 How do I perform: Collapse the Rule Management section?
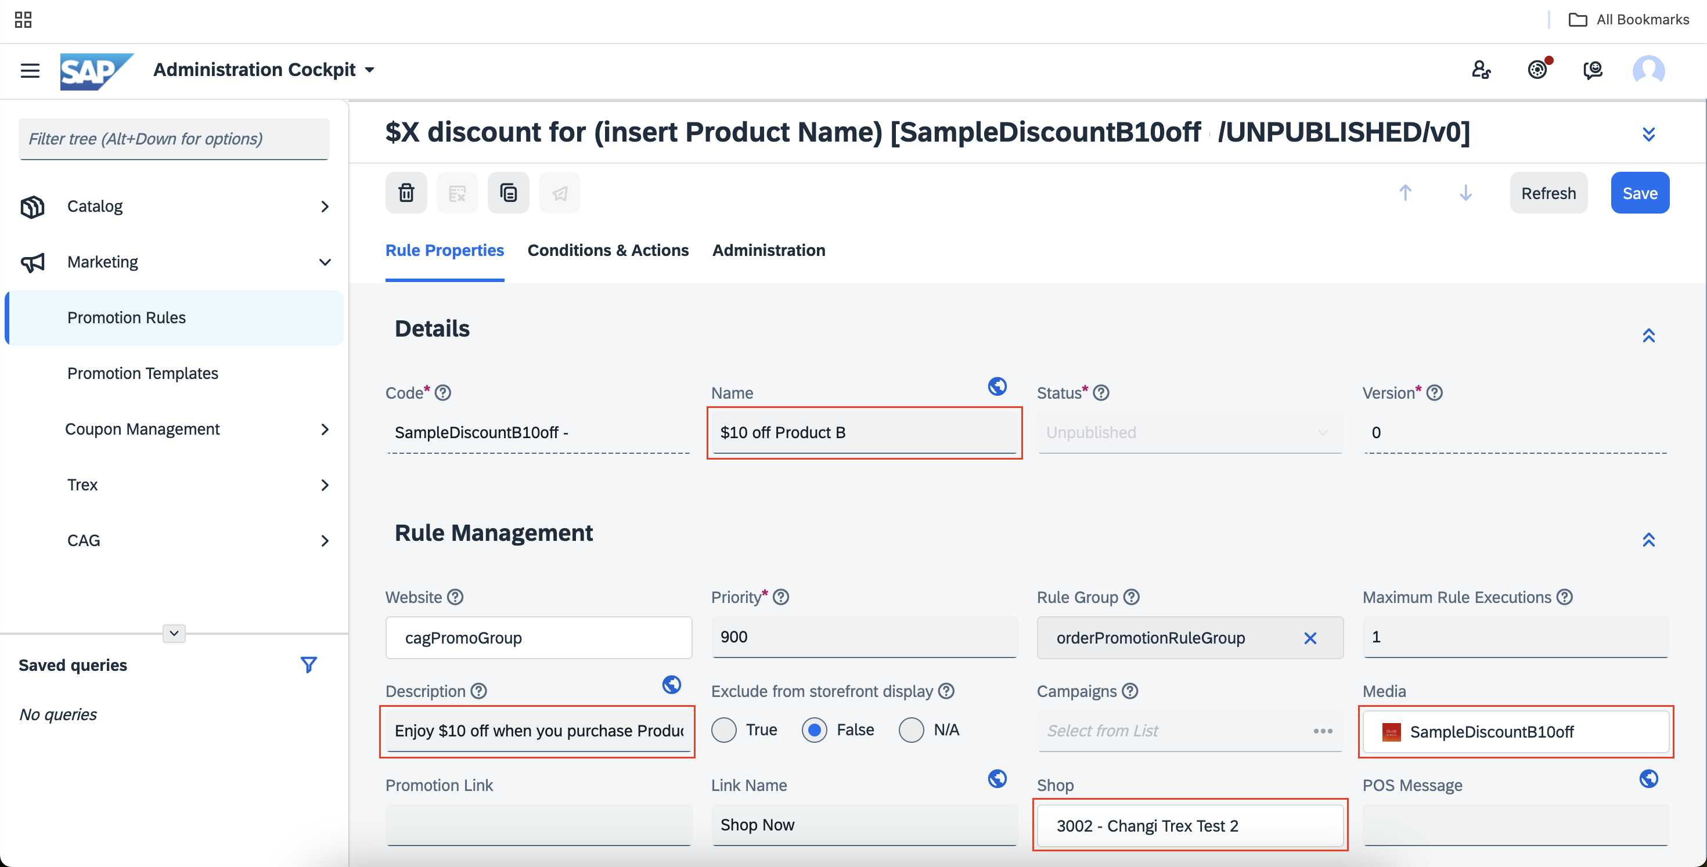click(x=1649, y=539)
